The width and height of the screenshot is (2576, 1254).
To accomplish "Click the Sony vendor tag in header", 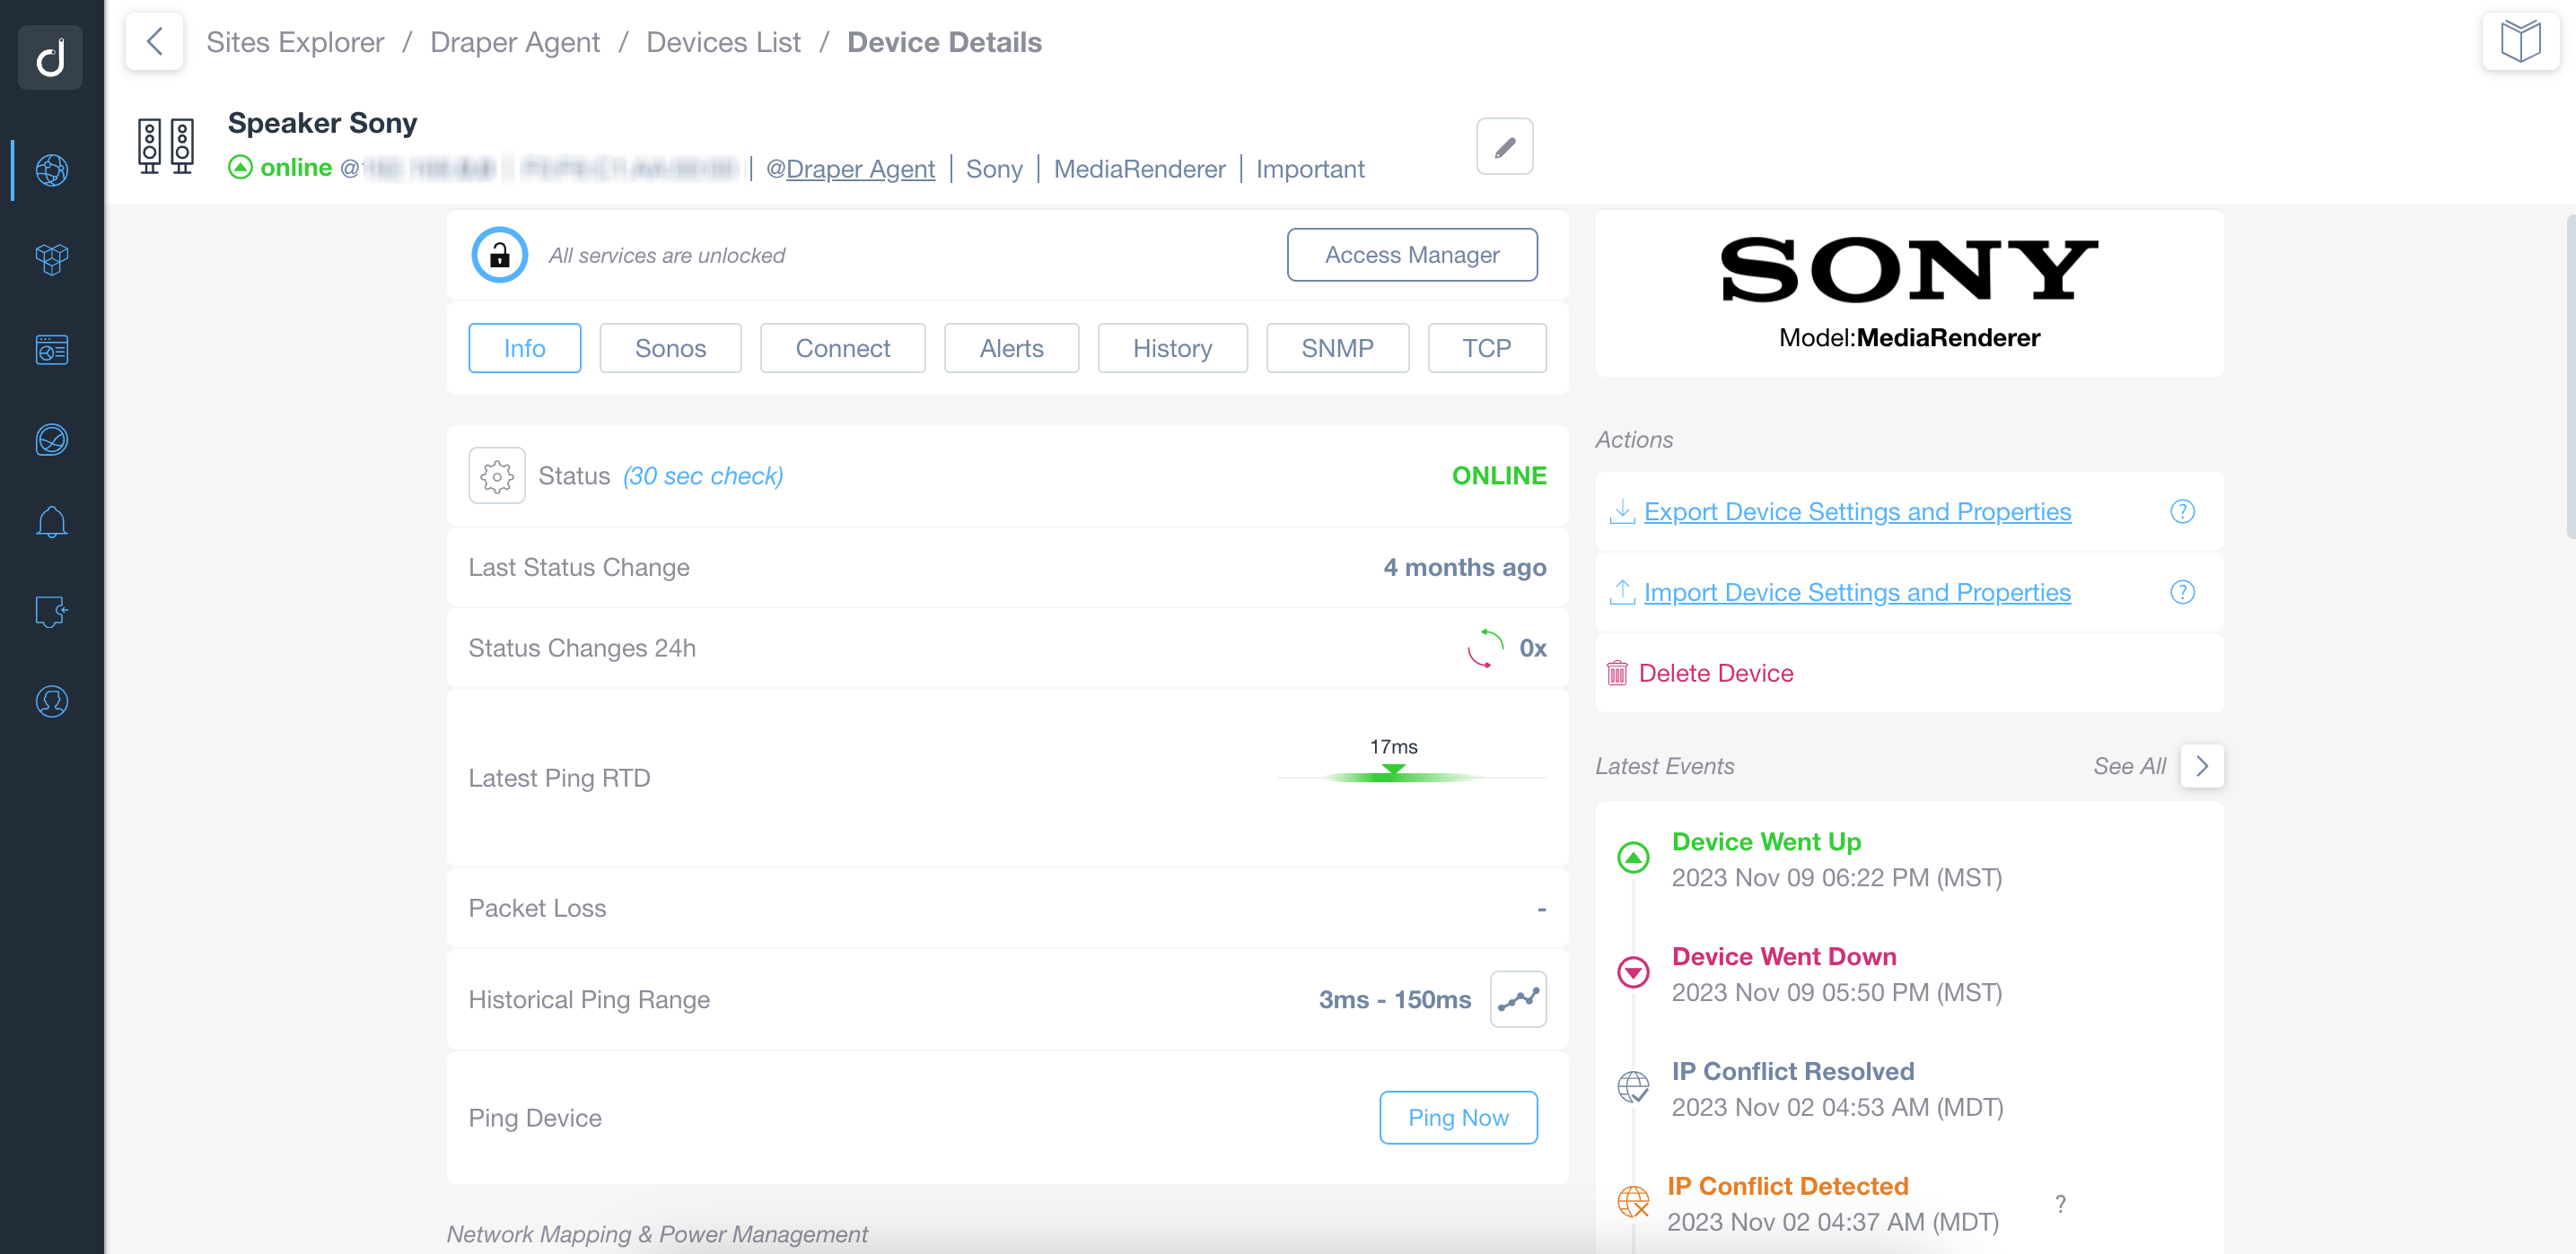I will (x=994, y=169).
